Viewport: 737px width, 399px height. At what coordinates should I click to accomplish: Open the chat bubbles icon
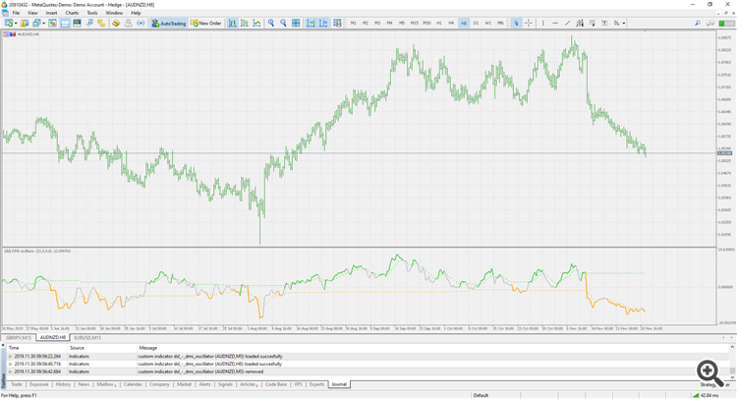pyautogui.click(x=710, y=23)
